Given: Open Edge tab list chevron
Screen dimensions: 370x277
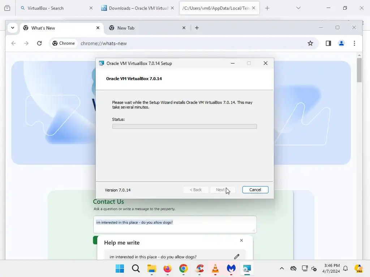Looking at the screenshot, I should click(298, 8).
